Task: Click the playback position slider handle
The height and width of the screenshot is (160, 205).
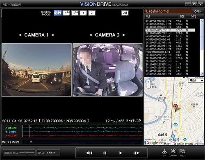Action: [31, 142]
